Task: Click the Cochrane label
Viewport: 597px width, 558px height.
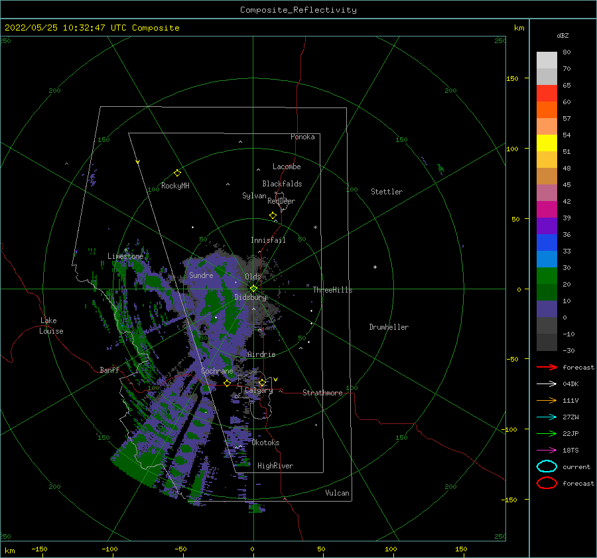Action: pyautogui.click(x=217, y=371)
